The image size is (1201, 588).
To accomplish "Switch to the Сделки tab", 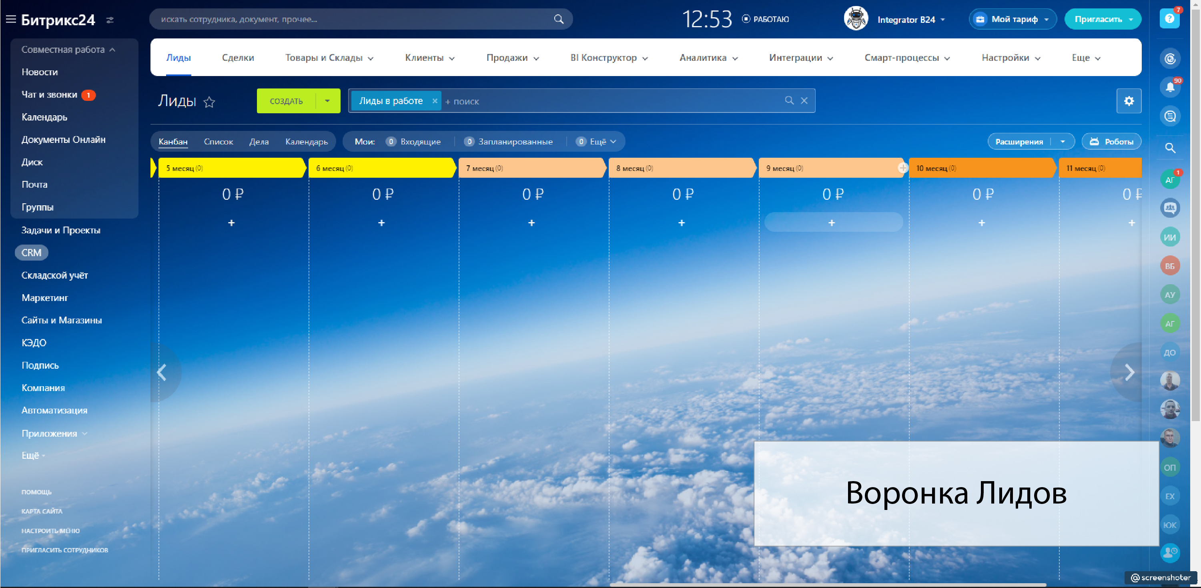I will (x=238, y=58).
